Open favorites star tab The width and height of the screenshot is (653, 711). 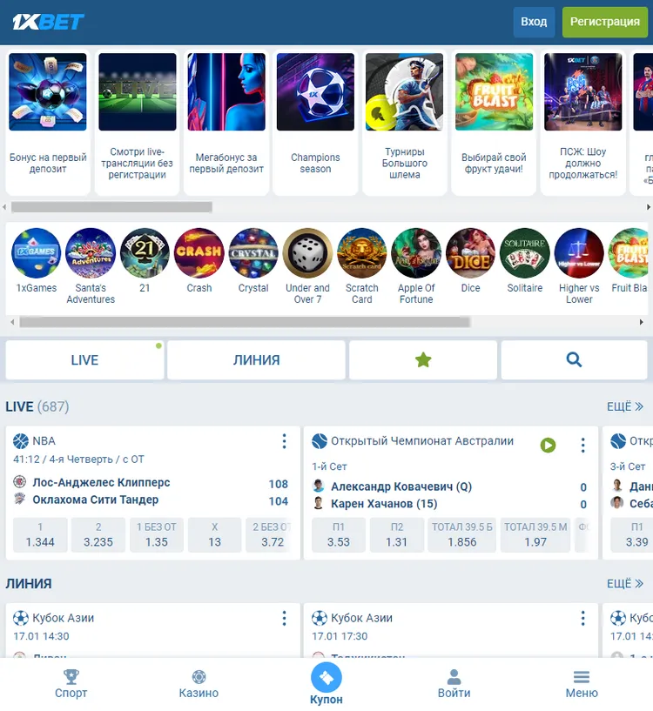(x=423, y=360)
